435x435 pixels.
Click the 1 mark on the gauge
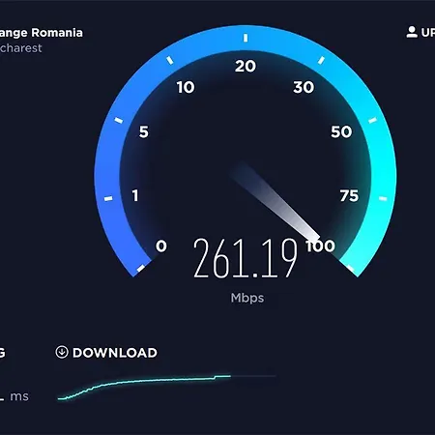click(x=135, y=195)
